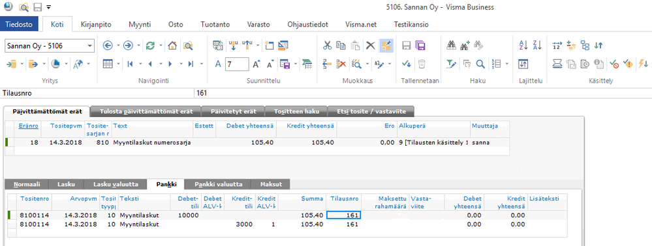Switch to the Pankki valuutta sub-tab
Screen dimensions: 652x246
pos(218,184)
